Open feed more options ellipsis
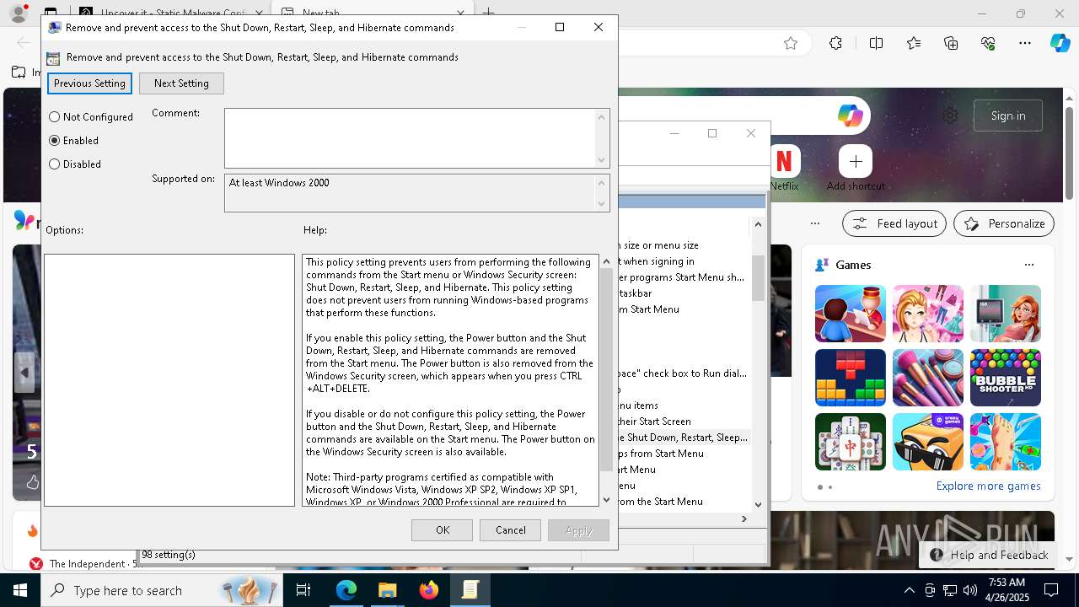Viewport: 1079px width, 607px height. 815,223
